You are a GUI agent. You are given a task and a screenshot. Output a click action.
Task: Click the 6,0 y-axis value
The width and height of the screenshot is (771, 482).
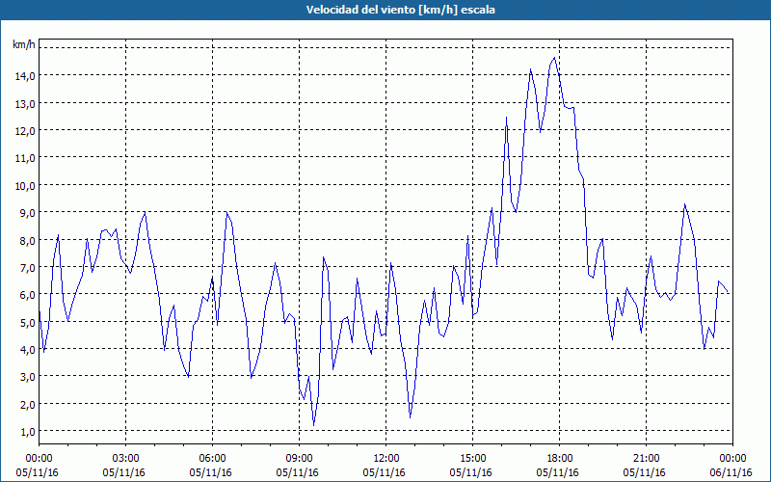click(x=27, y=295)
